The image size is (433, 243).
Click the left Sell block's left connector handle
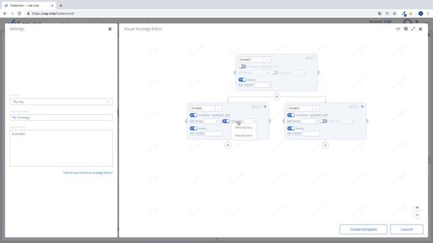(x=187, y=121)
